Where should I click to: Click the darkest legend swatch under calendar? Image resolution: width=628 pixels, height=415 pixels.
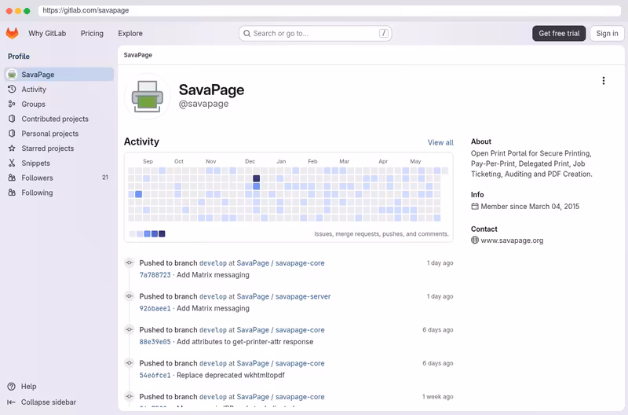[x=162, y=233]
